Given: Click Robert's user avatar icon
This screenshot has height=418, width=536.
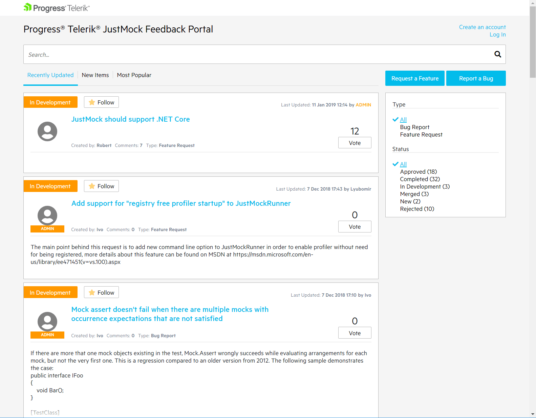Looking at the screenshot, I should [x=47, y=131].
